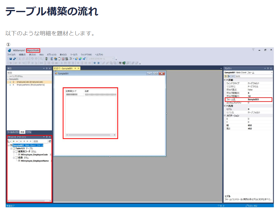Viewport: 275px width, 211px height.
Task: Collapse the ナビゲーション property category
Action: click(225, 116)
